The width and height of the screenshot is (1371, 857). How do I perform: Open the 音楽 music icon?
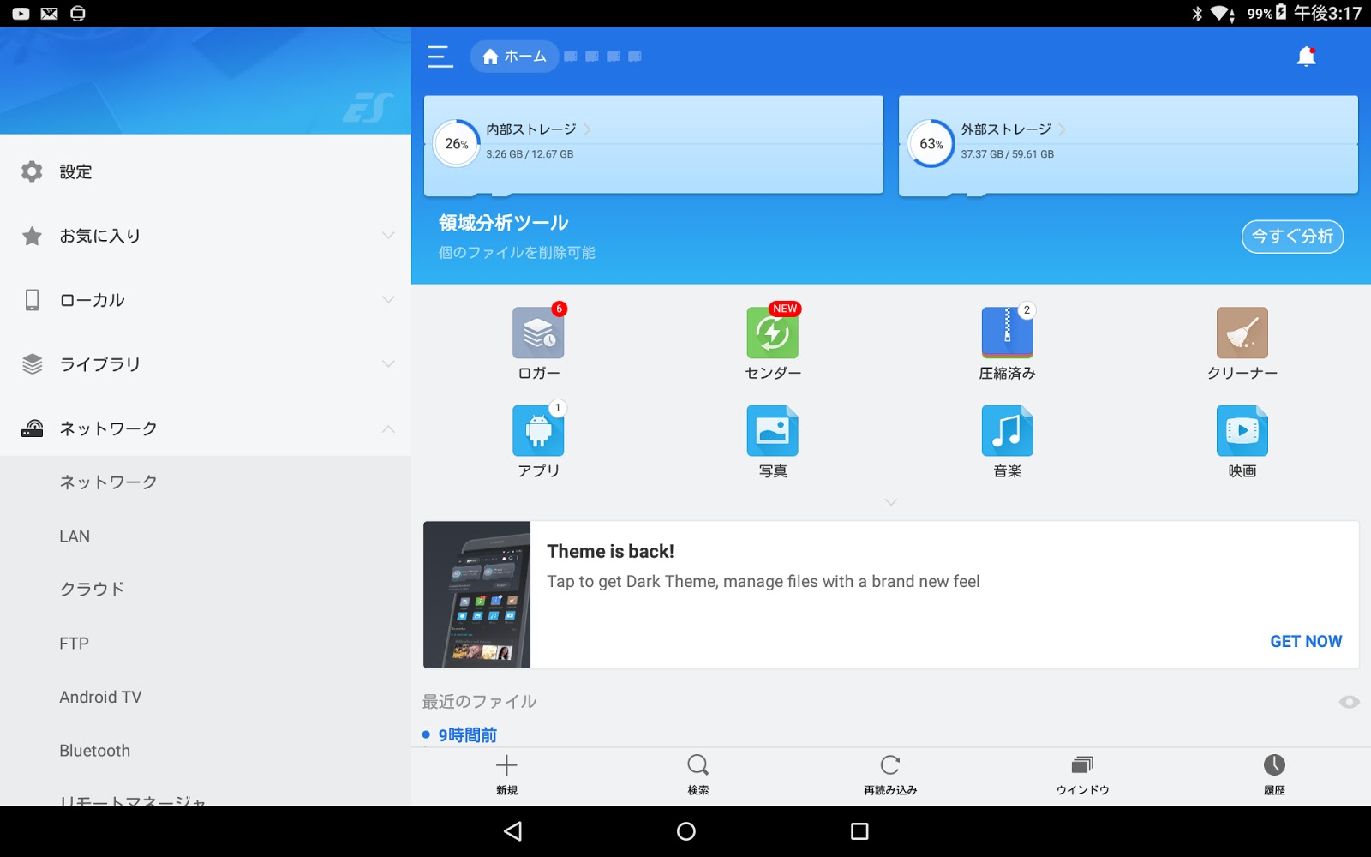[1007, 430]
